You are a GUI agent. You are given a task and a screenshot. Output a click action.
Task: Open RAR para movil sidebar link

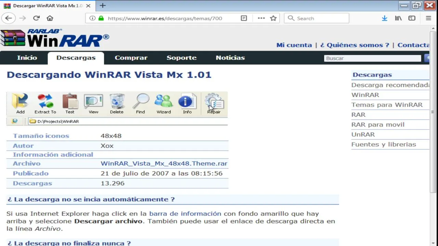(x=378, y=125)
